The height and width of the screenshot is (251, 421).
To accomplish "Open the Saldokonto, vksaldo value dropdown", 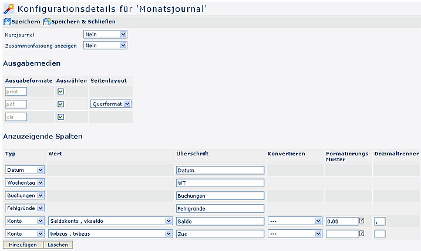I will tap(110, 221).
